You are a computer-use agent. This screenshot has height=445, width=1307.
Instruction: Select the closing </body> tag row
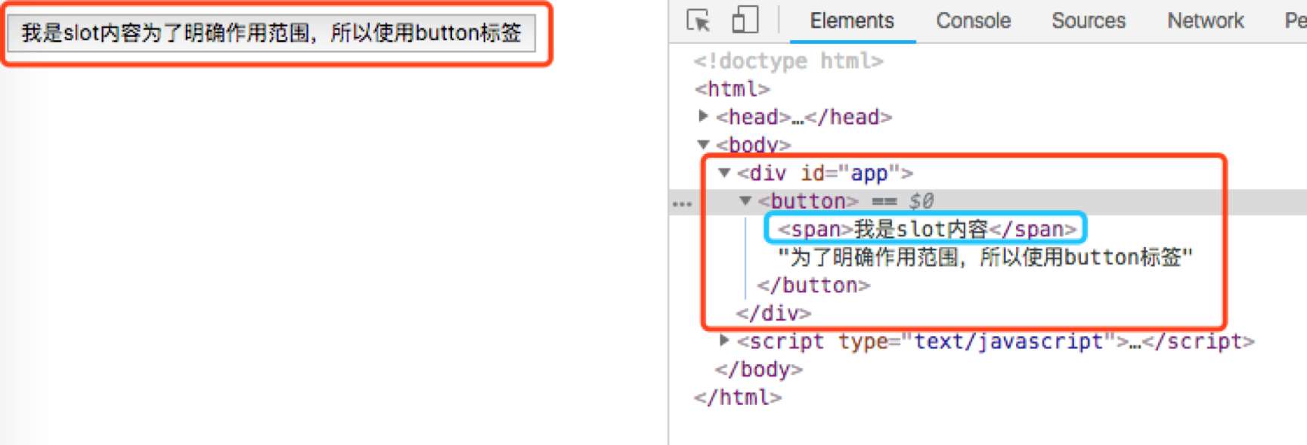coord(758,369)
